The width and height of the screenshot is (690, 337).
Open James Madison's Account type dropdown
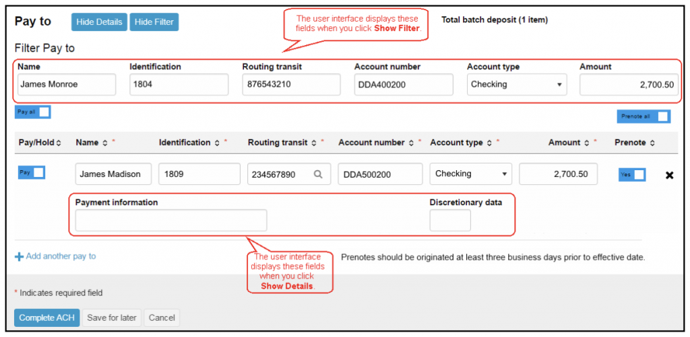pyautogui.click(x=471, y=174)
